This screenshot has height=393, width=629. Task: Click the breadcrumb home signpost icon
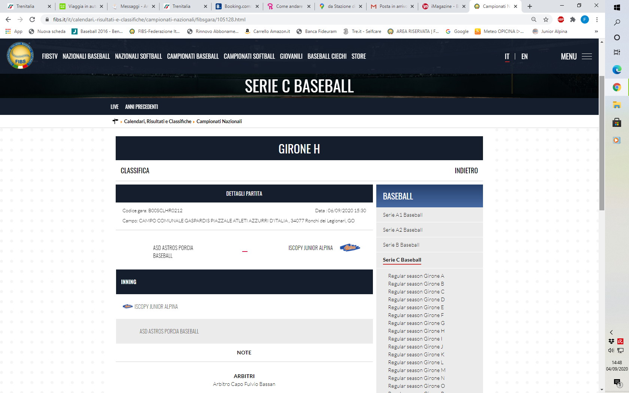115,121
